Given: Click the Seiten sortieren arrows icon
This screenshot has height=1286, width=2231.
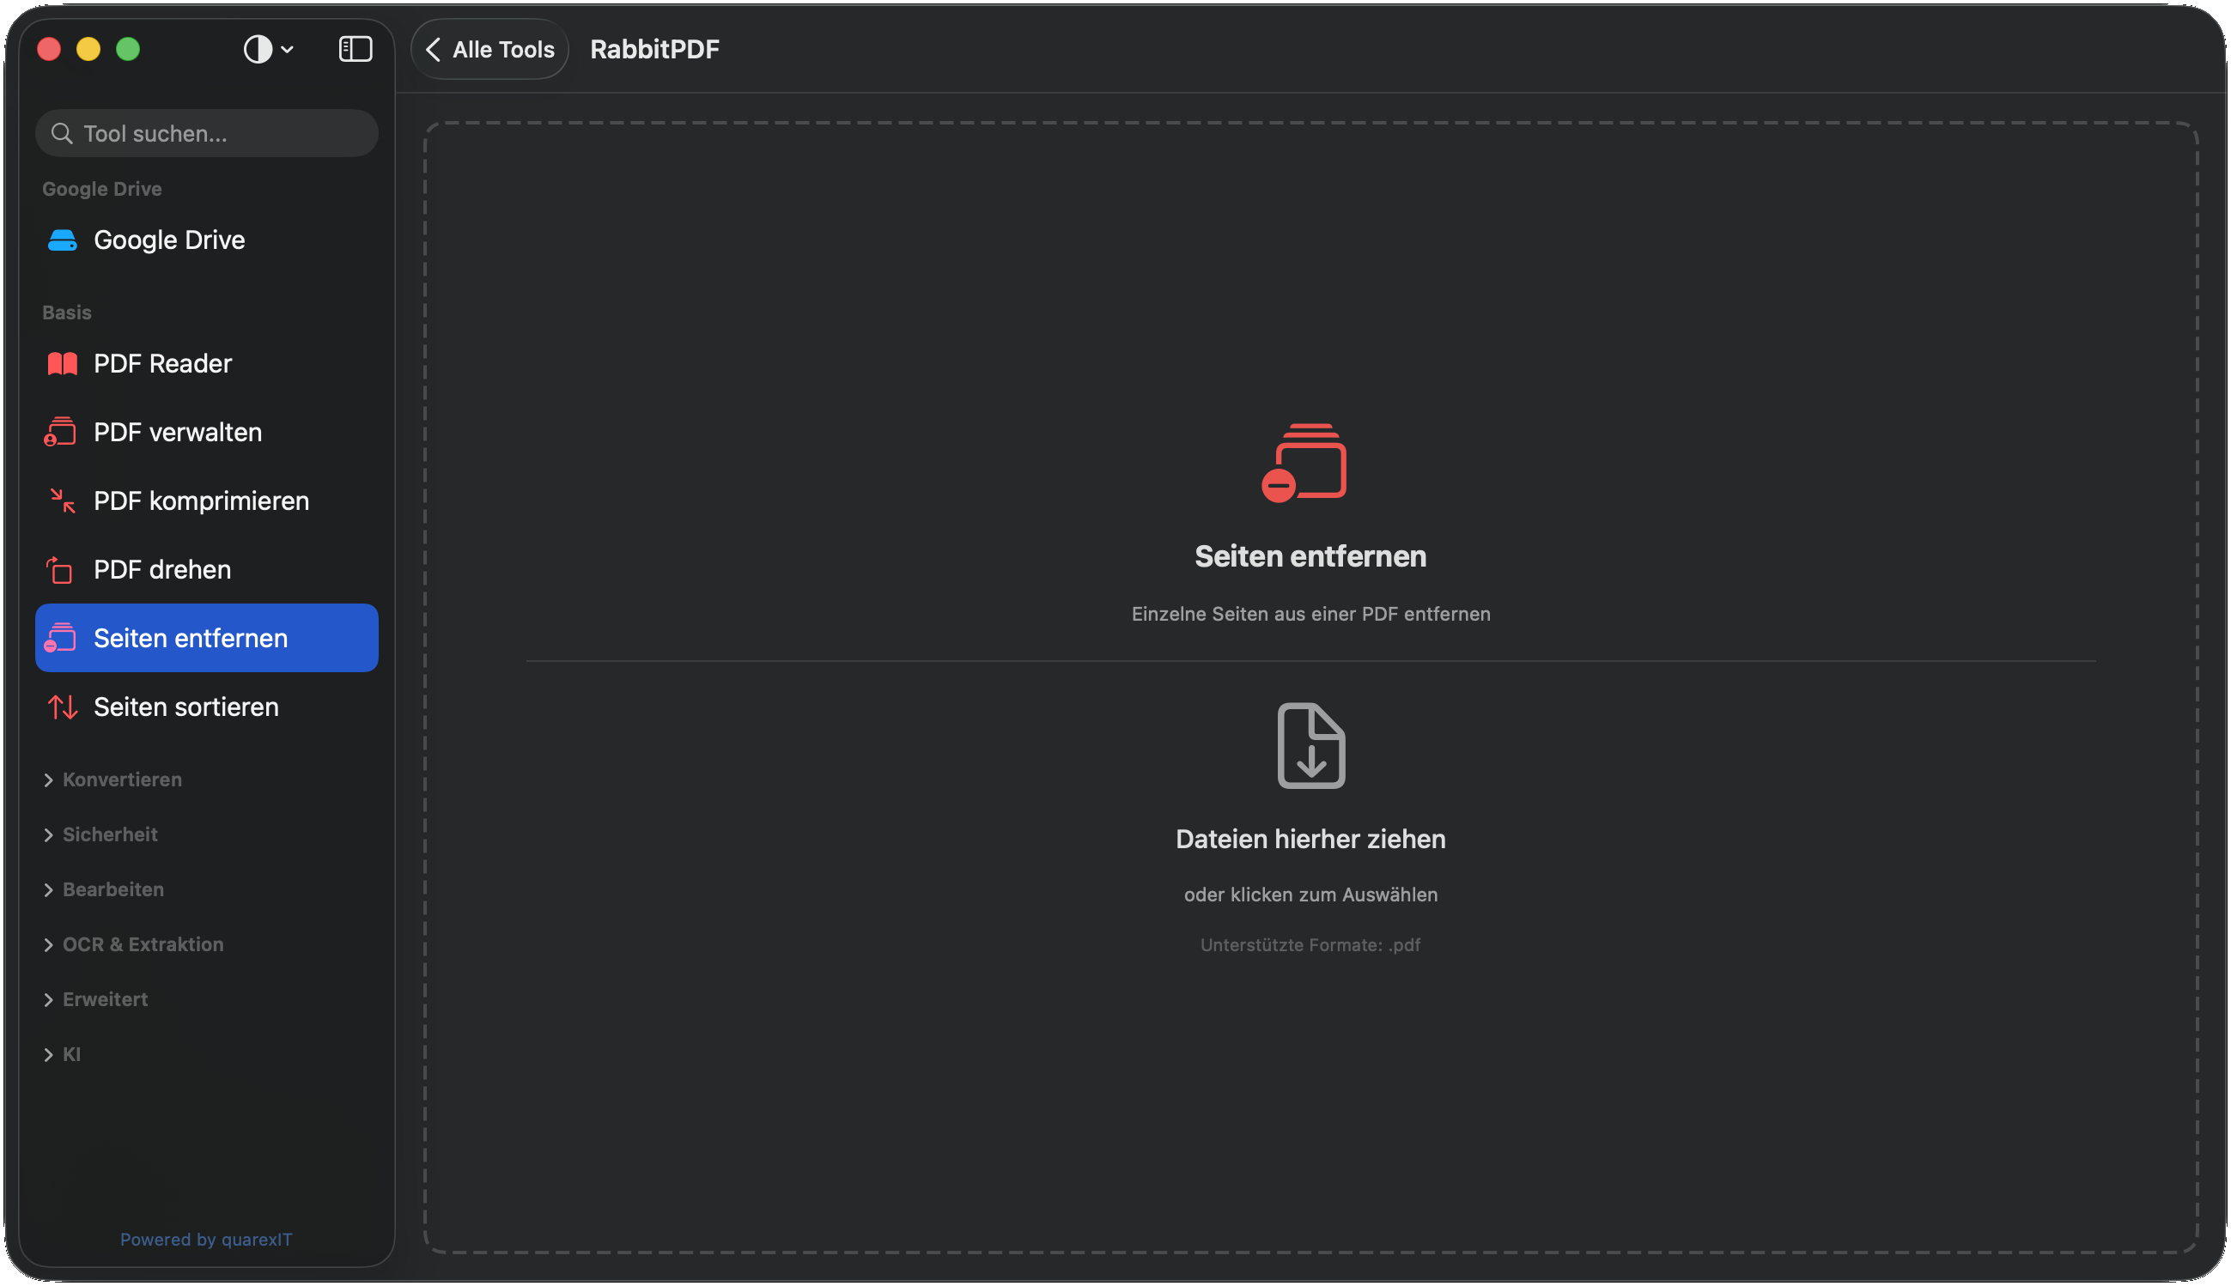Looking at the screenshot, I should [62, 707].
